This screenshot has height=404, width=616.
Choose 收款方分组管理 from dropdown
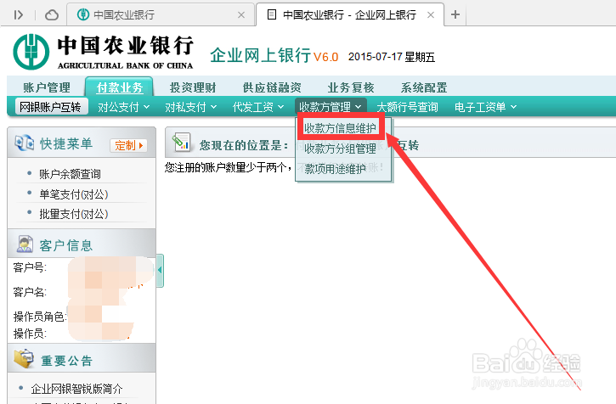tap(340, 149)
